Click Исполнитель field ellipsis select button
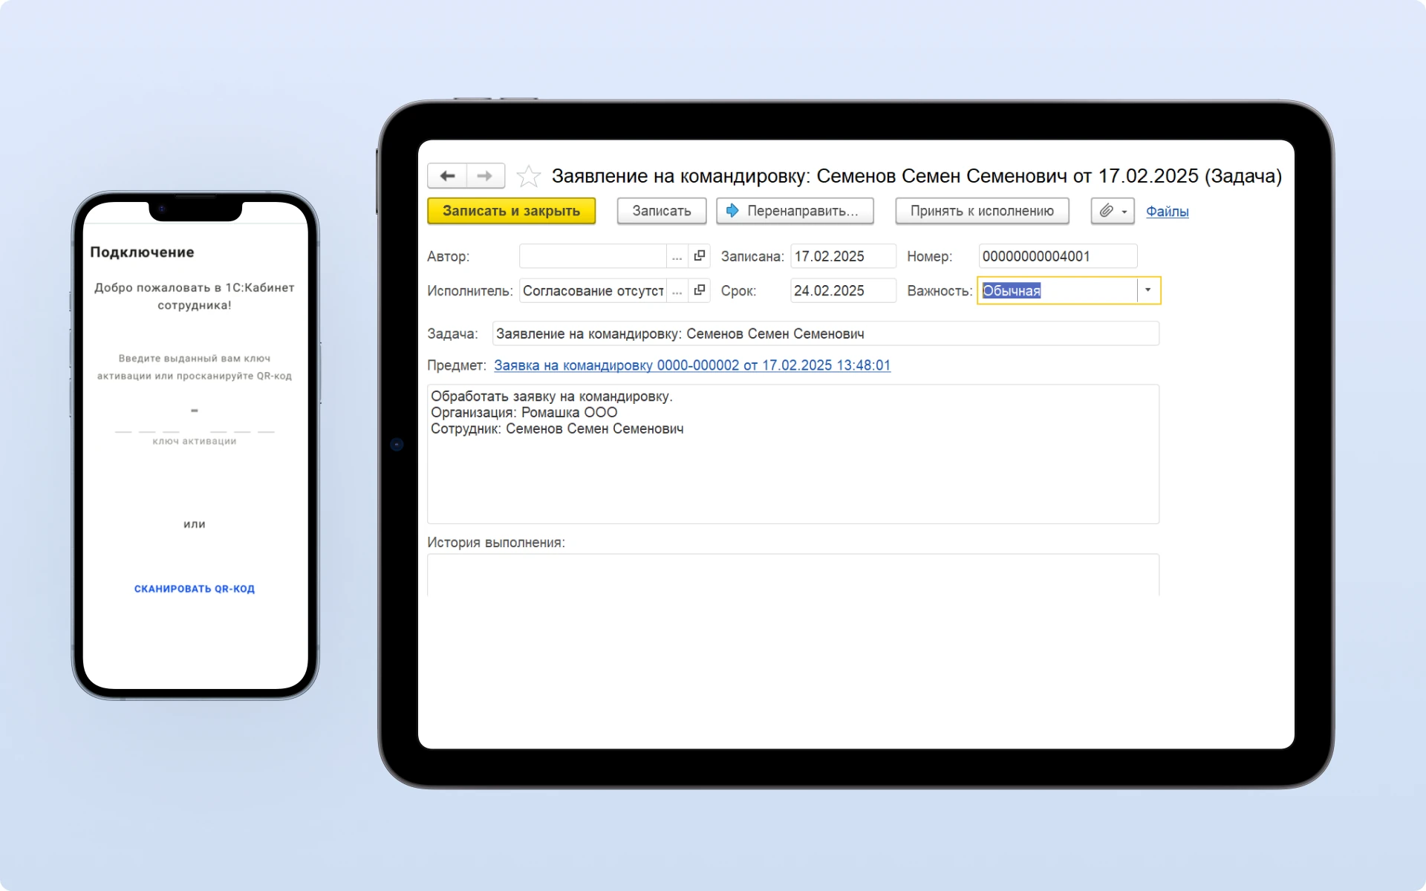Screen dimensions: 1426x891 click(677, 290)
